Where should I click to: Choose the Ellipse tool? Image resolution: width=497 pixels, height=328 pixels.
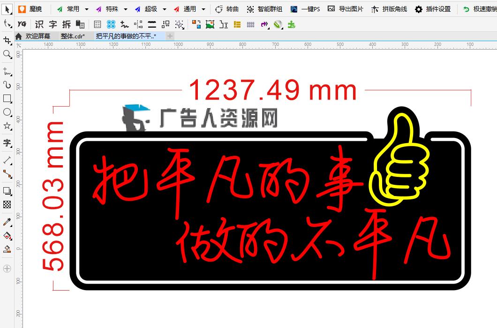(x=7, y=112)
